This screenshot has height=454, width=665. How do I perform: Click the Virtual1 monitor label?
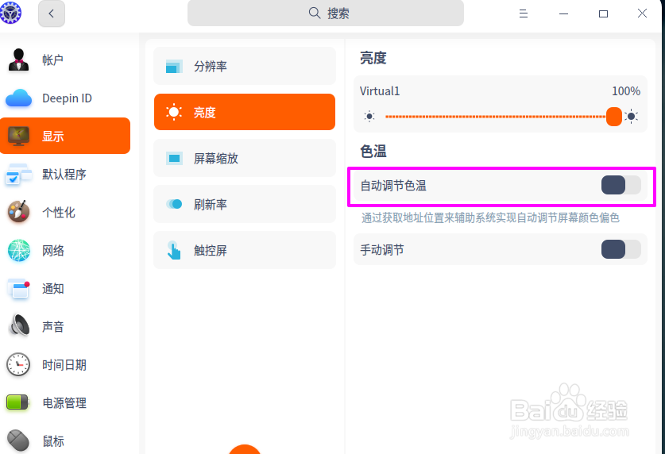click(x=380, y=91)
